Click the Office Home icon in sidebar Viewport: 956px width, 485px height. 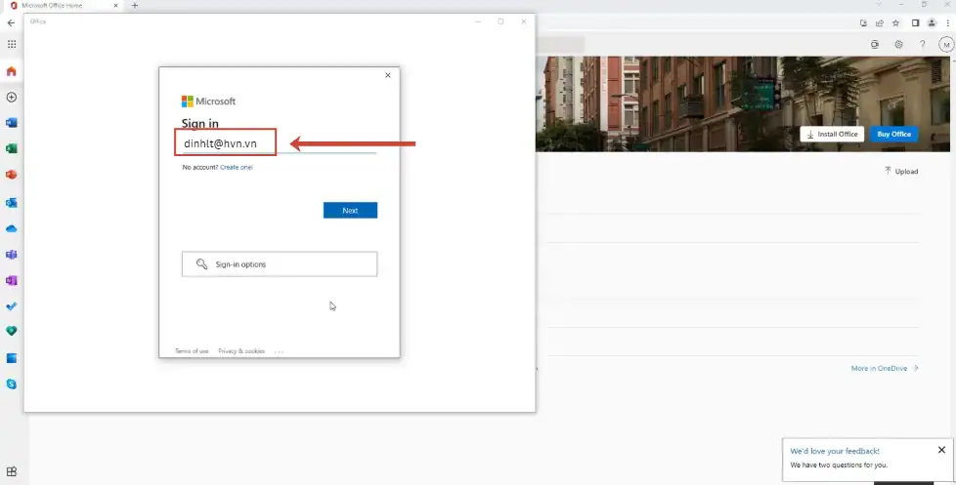pyautogui.click(x=12, y=71)
